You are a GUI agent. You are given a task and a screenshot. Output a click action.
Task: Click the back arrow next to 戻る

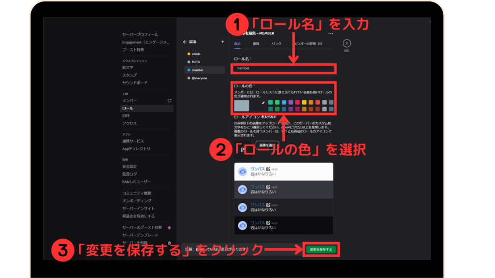tap(185, 42)
